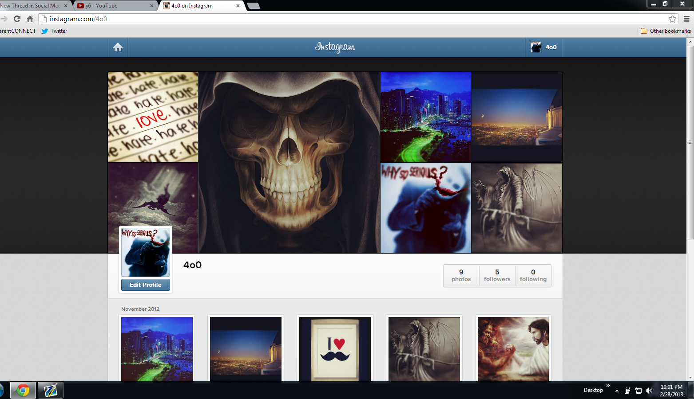Open the Windows Start button

pyautogui.click(x=1, y=390)
